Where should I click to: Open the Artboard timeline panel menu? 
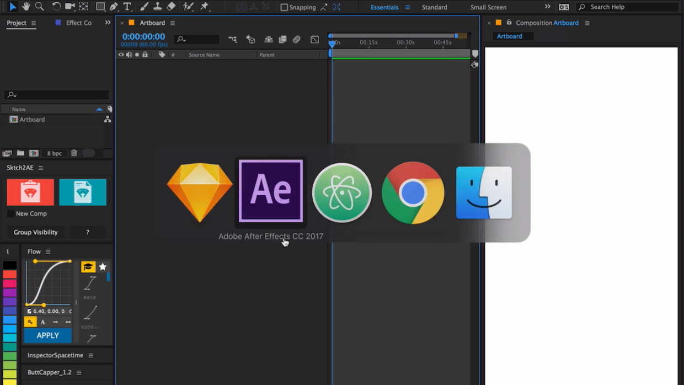[x=173, y=23]
